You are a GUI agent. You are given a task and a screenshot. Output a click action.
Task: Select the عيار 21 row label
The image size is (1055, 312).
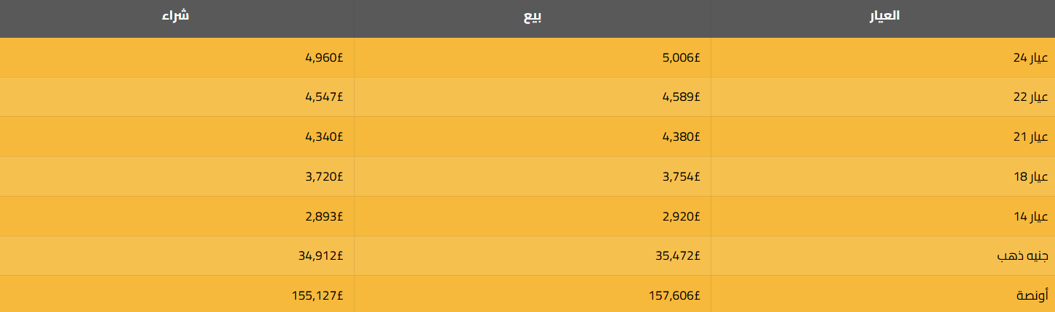1030,137
